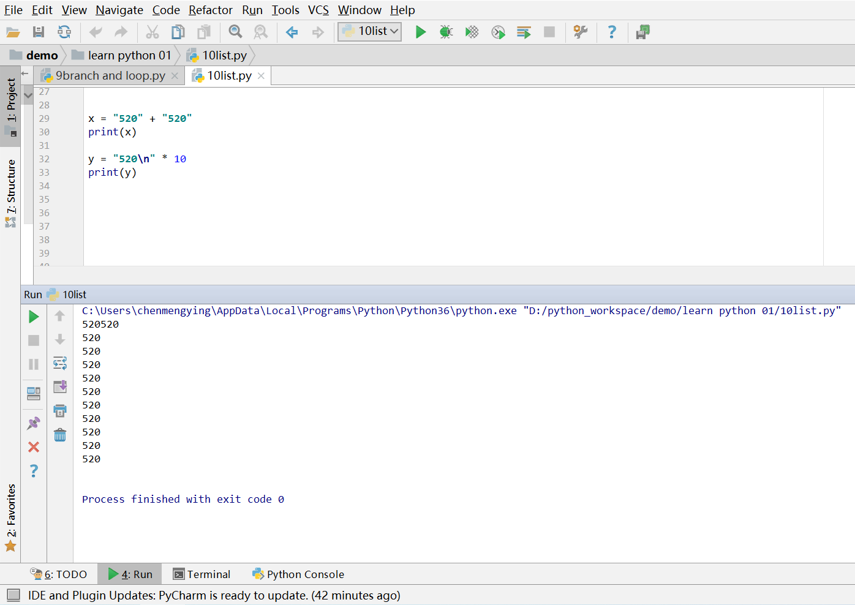The height and width of the screenshot is (605, 855).
Task: Open Help with the question mark toolbar icon
Action: [612, 32]
